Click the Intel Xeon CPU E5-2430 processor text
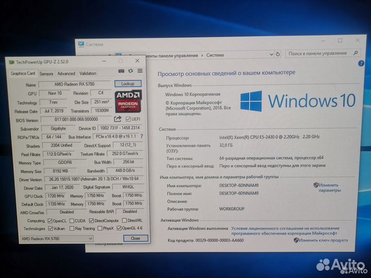This screenshot has width=371, height=278. 269,136
